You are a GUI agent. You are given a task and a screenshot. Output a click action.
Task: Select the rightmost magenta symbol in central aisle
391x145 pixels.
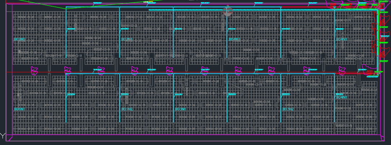341,70
